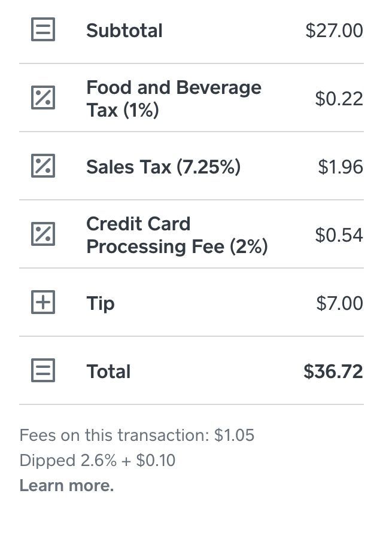
Task: Click the $7.00 tip amount
Action: (339, 303)
